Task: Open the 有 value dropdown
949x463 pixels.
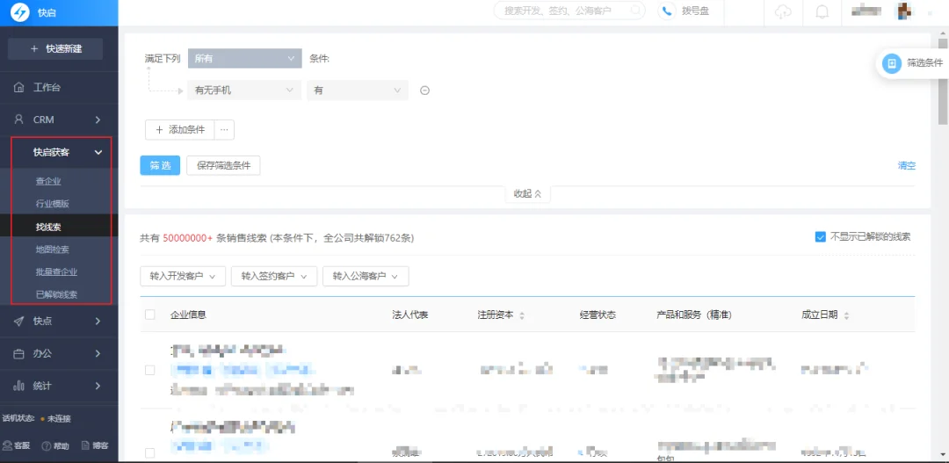Action: coord(358,90)
